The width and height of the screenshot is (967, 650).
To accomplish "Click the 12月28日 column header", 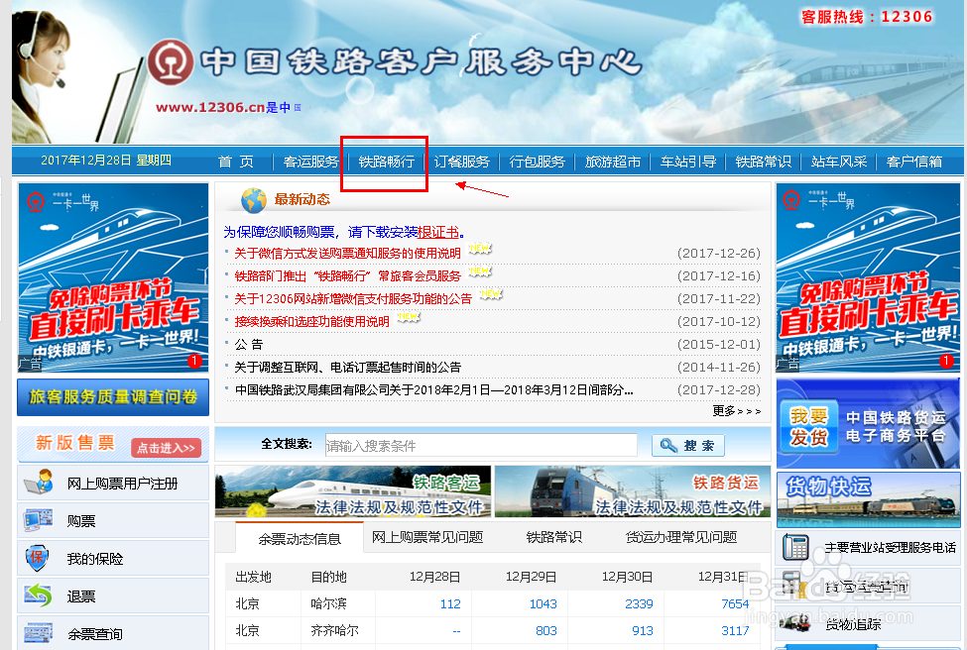I will pyautogui.click(x=434, y=577).
